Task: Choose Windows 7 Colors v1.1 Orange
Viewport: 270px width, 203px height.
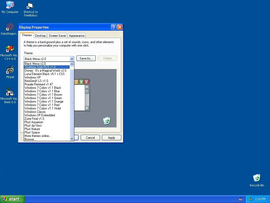Action: 47,101
